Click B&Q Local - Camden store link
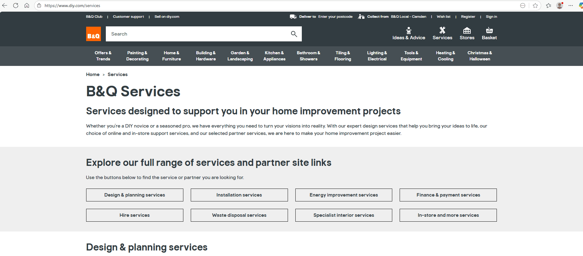The width and height of the screenshot is (583, 256). point(409,17)
